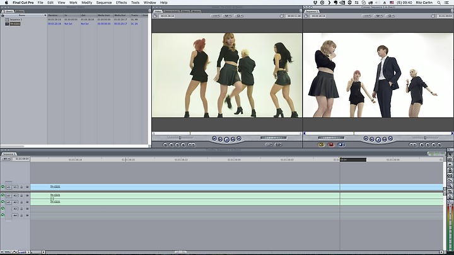This screenshot has width=454, height=255.
Task: Toggle V1 track visibility green button
Action: pos(3,187)
